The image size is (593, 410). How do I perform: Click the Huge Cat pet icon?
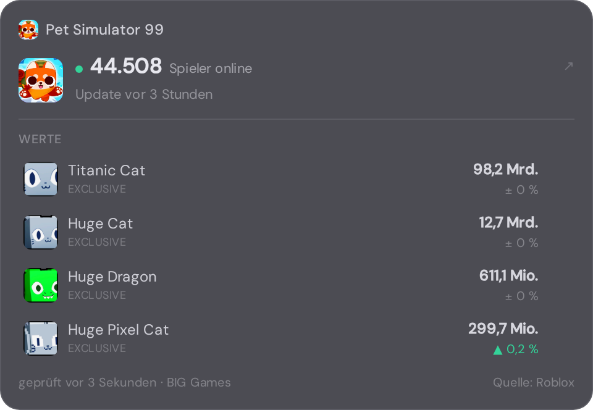click(41, 232)
